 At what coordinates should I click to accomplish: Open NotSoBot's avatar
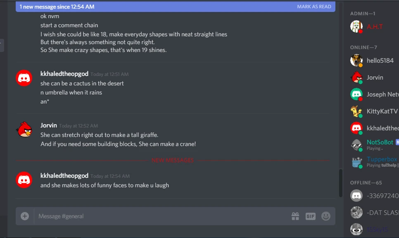356,145
